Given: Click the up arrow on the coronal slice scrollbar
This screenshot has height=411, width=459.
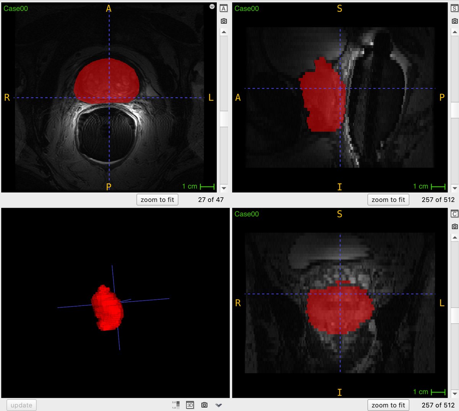Looking at the screenshot, I should click(454, 237).
